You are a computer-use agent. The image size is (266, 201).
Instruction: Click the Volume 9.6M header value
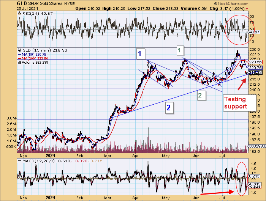pos(194,8)
